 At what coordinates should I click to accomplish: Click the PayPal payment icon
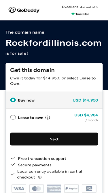[71, 188]
